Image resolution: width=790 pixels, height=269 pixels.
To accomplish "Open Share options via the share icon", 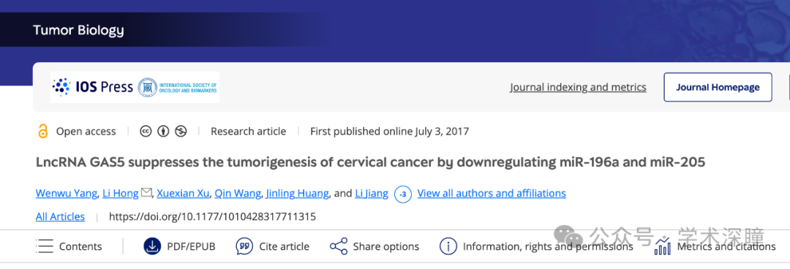I will click(x=339, y=246).
